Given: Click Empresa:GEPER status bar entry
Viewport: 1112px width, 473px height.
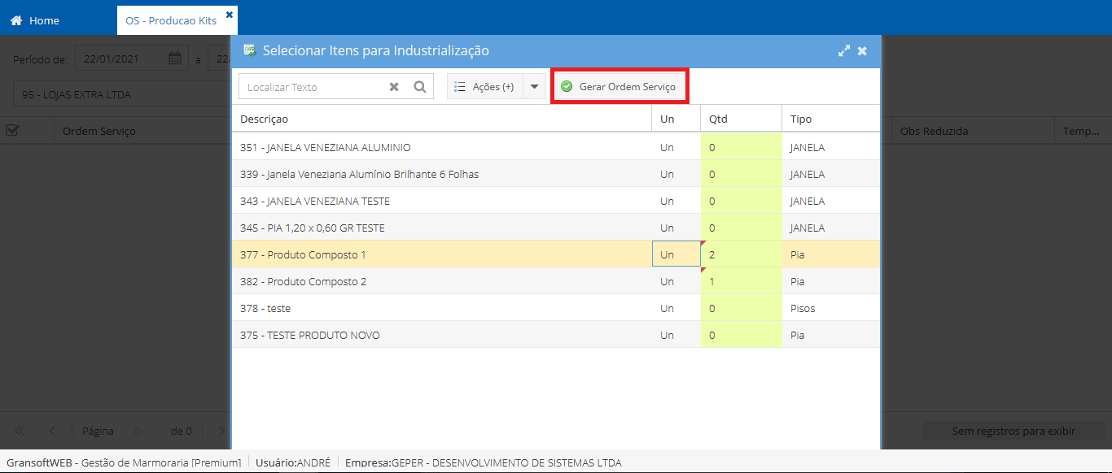Looking at the screenshot, I should coord(484,462).
